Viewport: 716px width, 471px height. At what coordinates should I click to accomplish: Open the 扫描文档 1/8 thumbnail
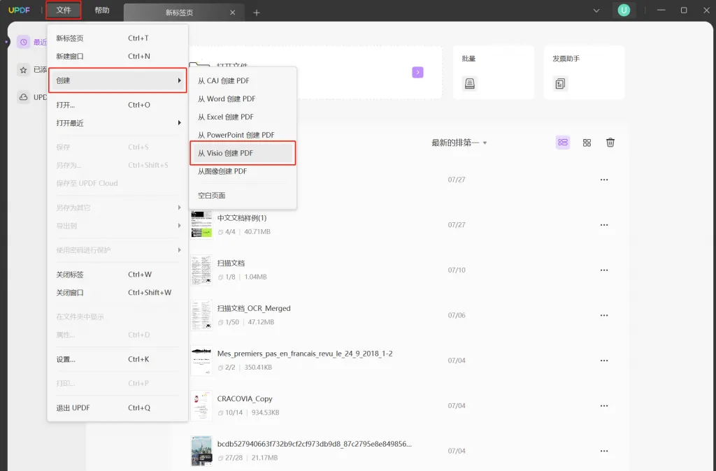tap(201, 270)
